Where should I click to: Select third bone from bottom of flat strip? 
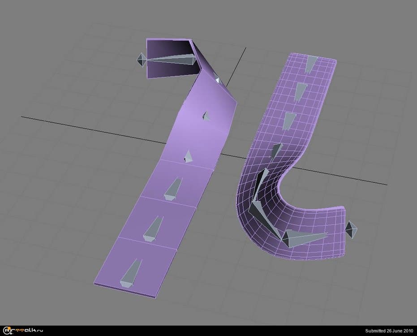click(173, 190)
